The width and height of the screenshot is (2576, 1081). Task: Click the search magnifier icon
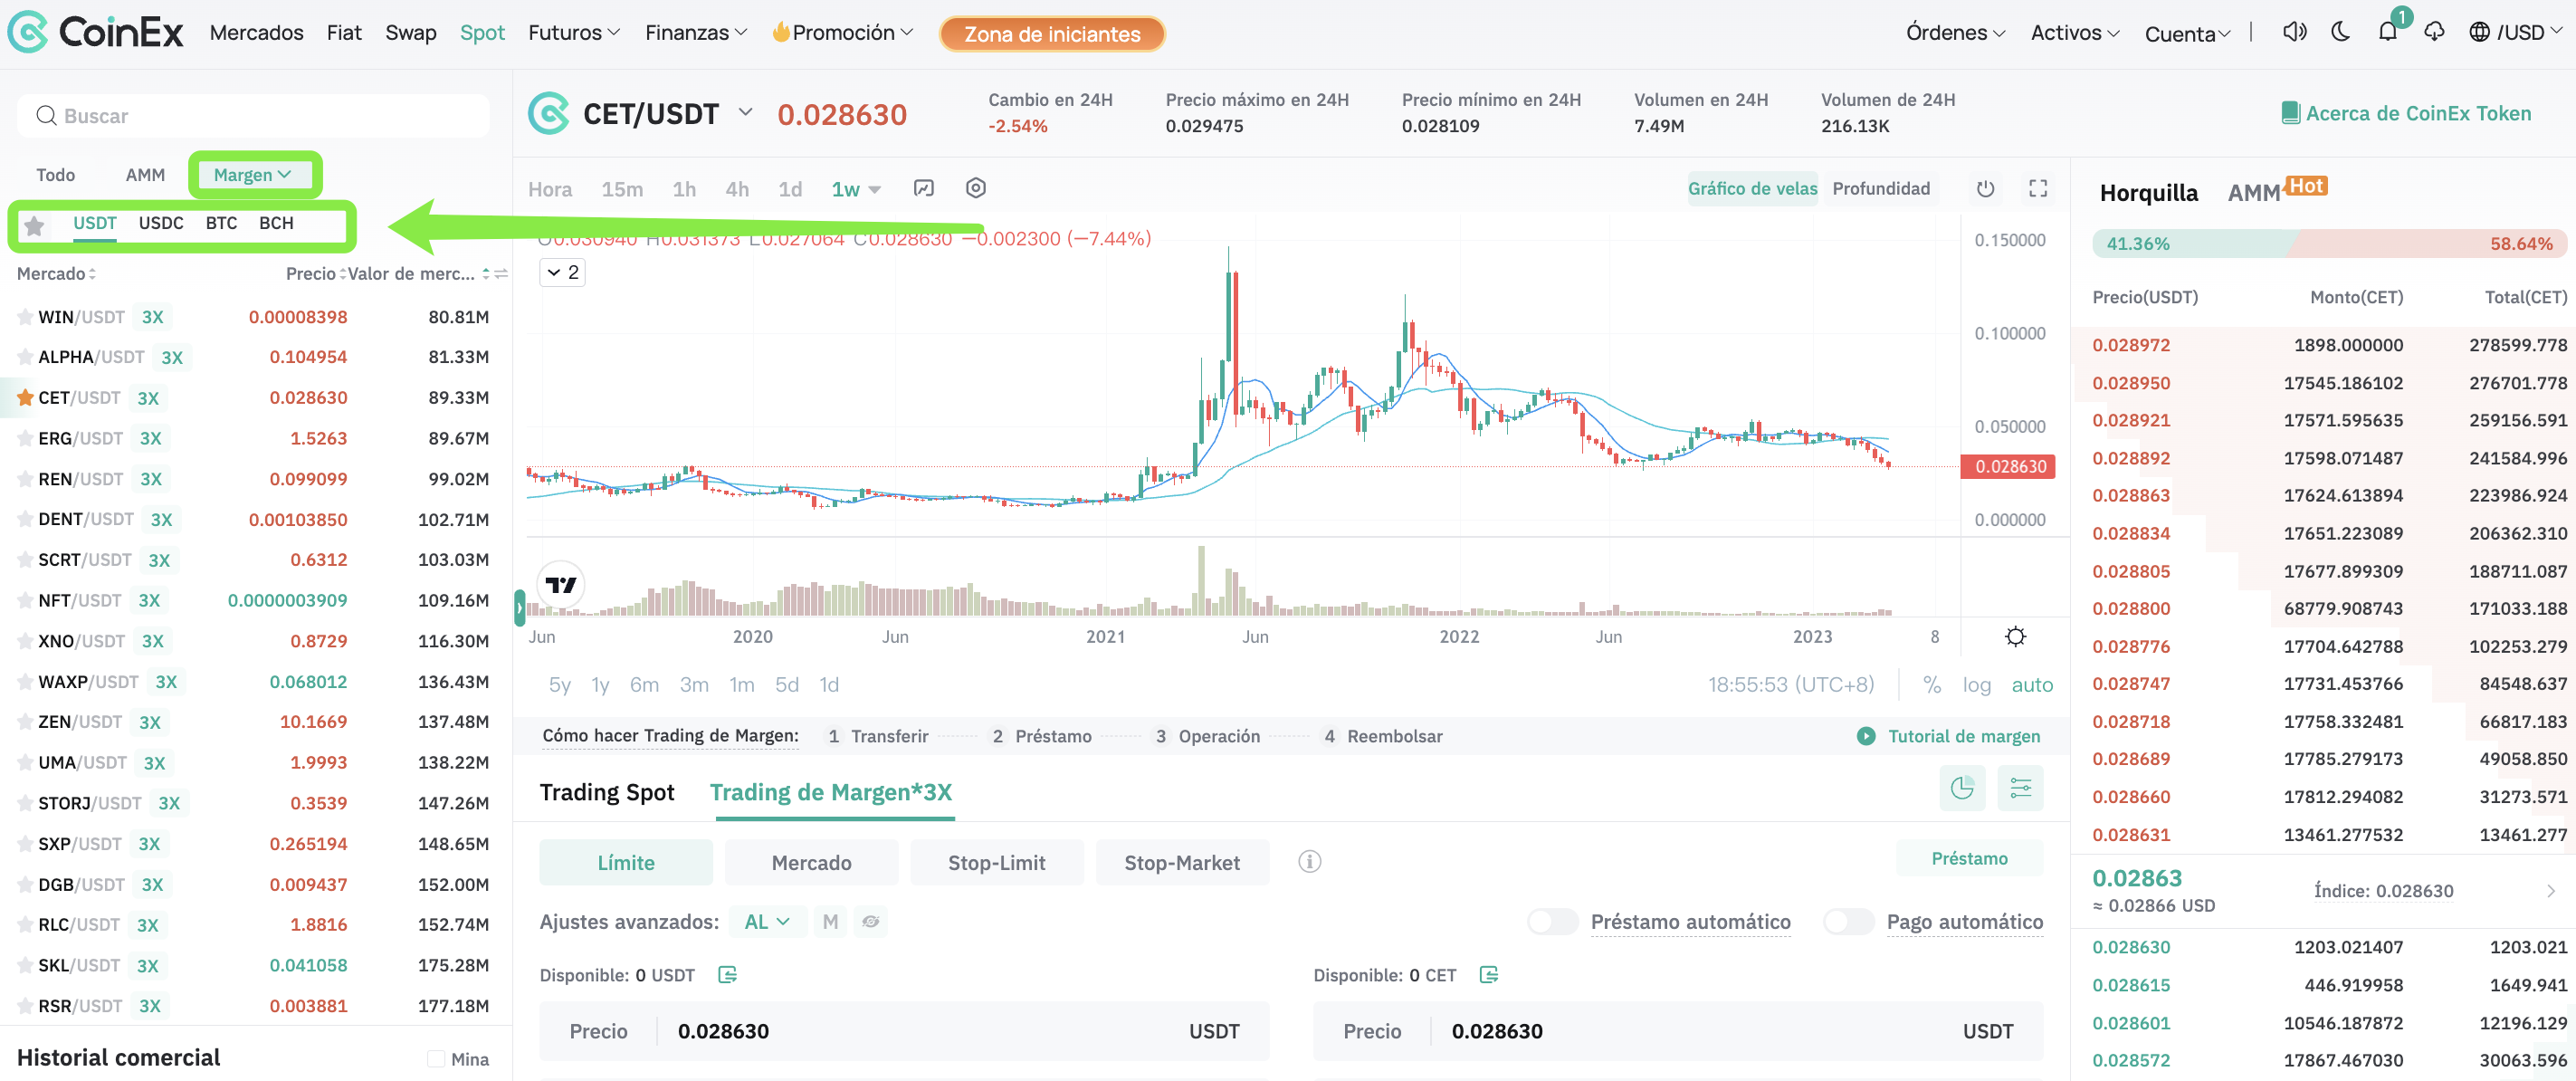(x=46, y=116)
